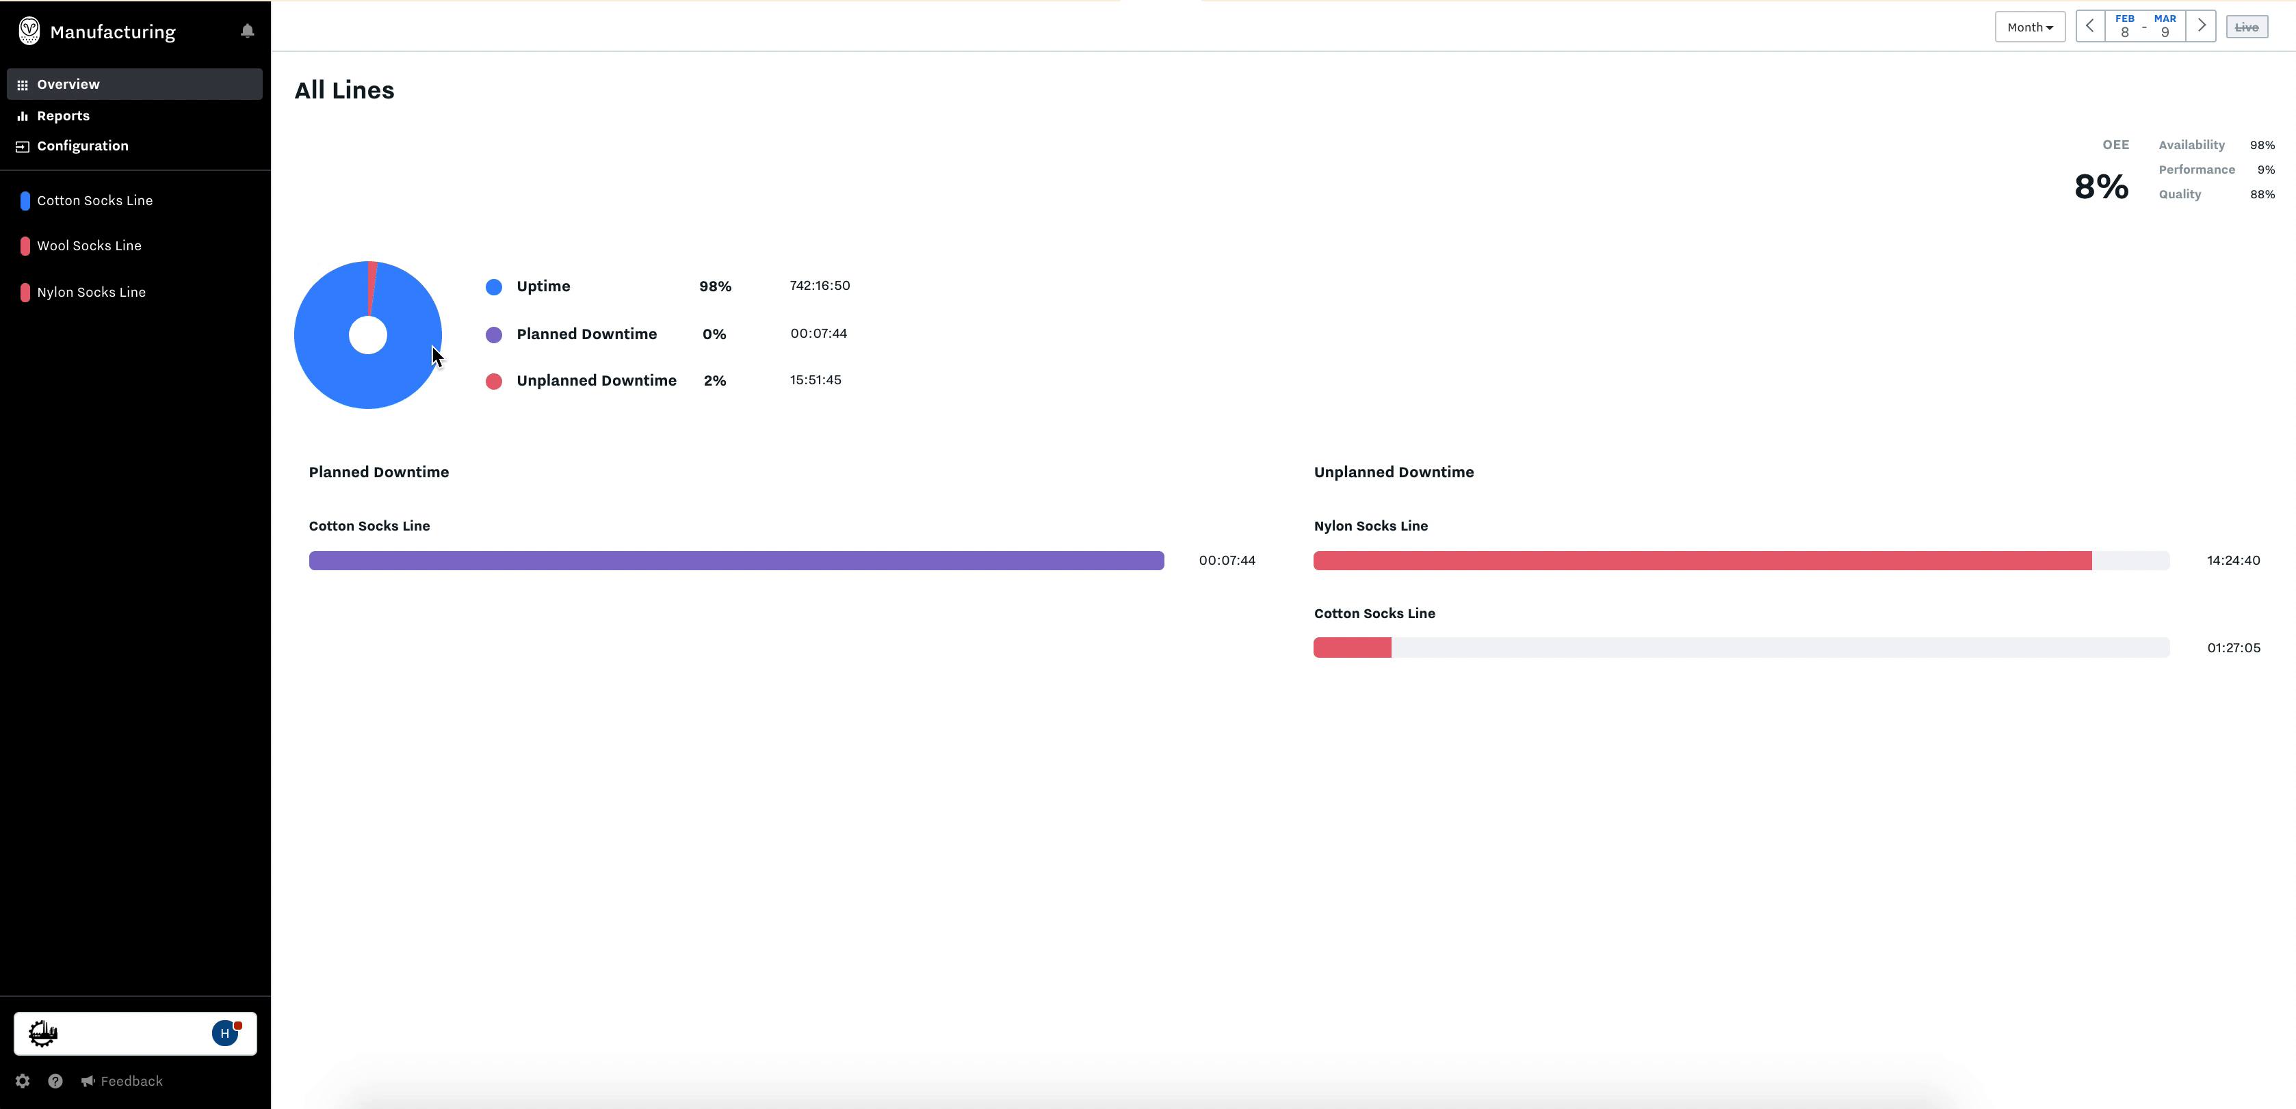Image resolution: width=2296 pixels, height=1109 pixels.
Task: Click the Manufacturing owl logo
Action: click(29, 31)
